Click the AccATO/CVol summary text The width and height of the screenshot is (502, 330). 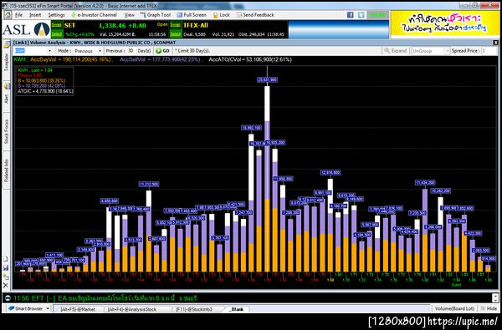pyautogui.click(x=250, y=59)
